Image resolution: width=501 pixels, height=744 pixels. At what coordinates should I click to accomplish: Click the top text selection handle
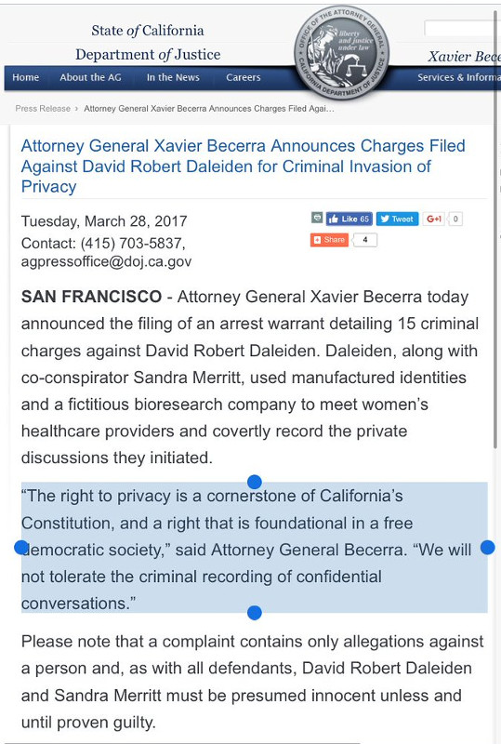(255, 482)
